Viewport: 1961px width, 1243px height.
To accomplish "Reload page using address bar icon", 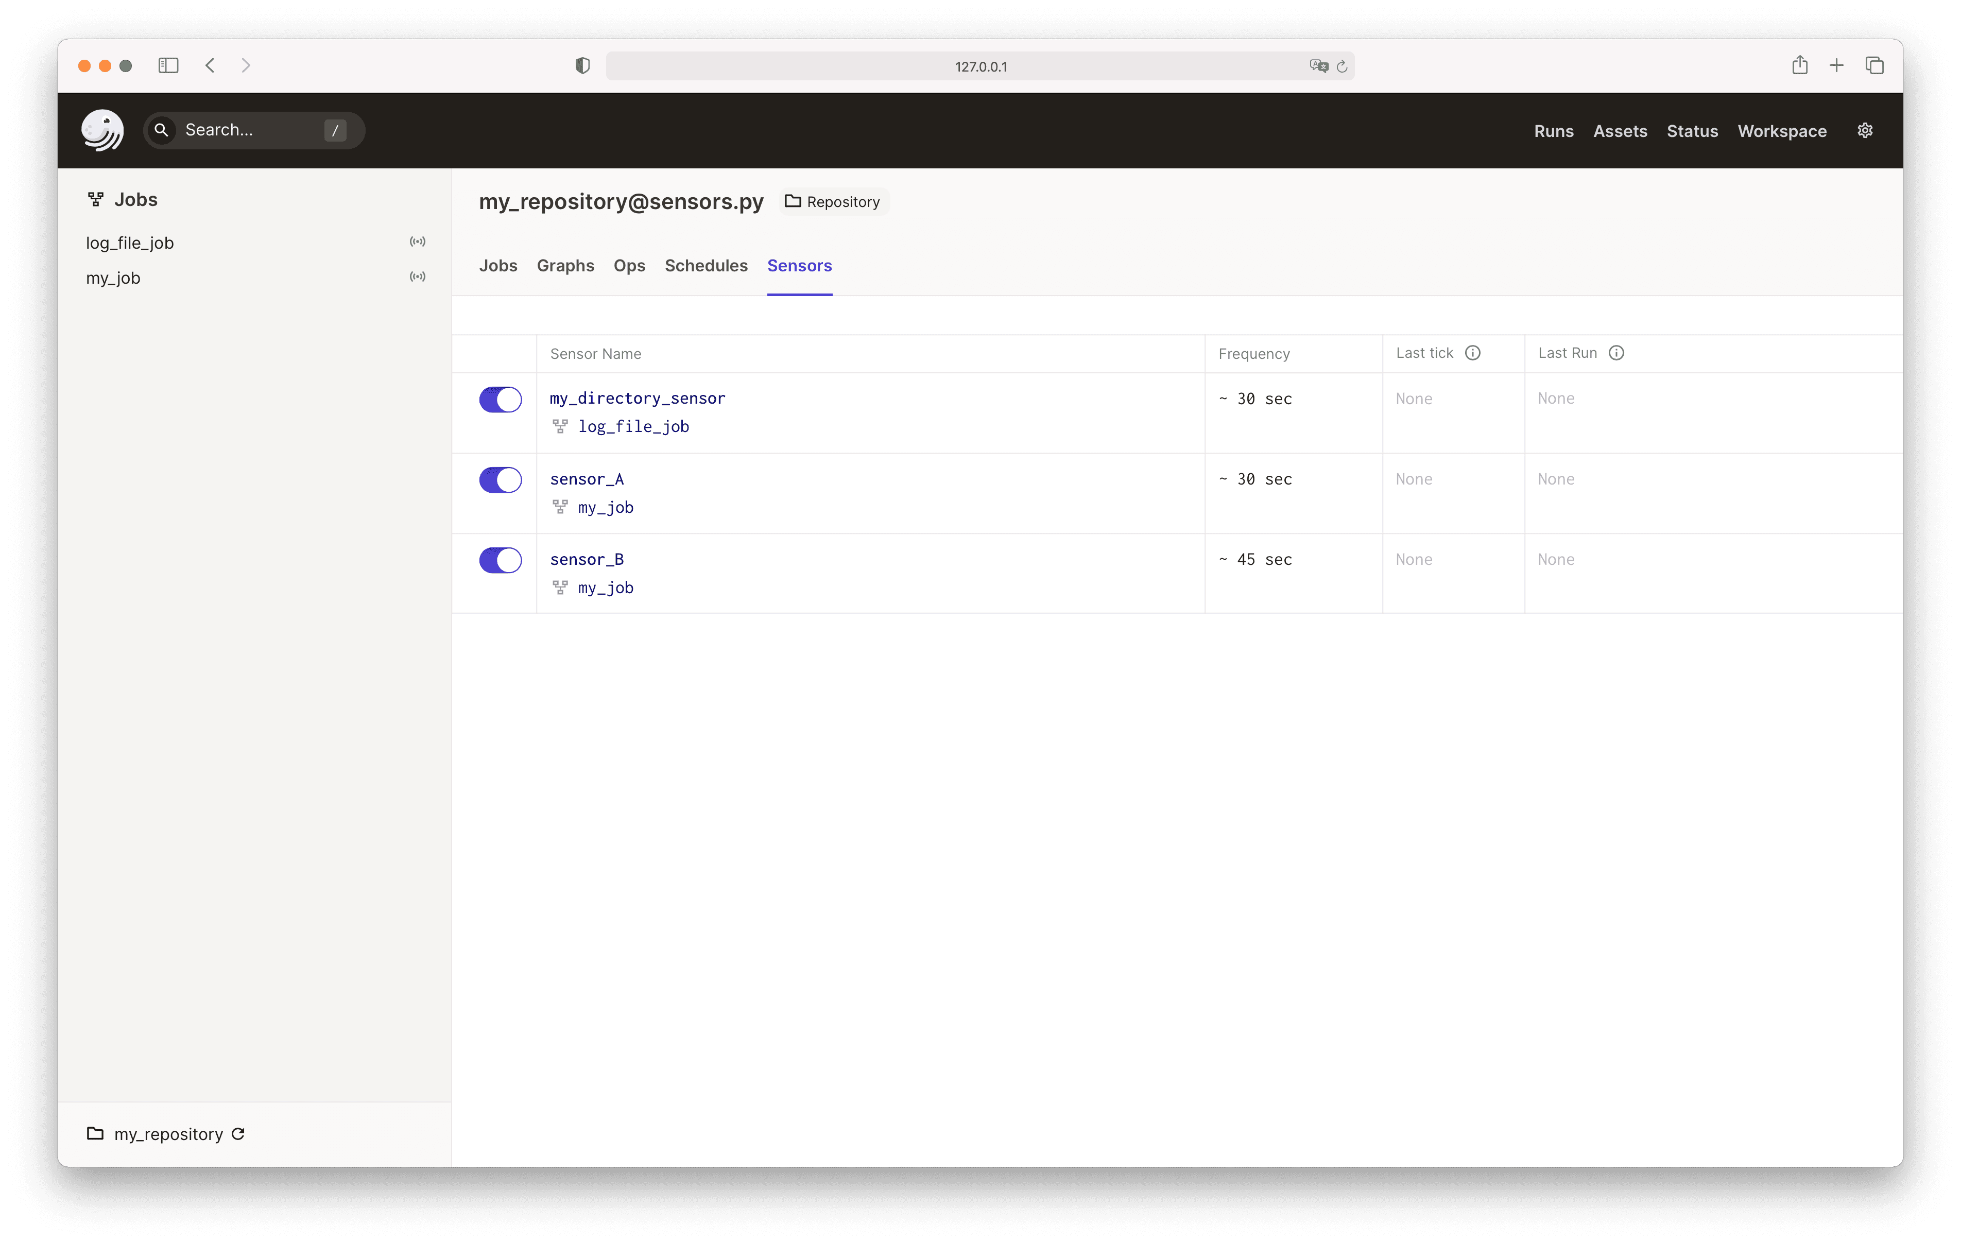I will (x=1342, y=67).
